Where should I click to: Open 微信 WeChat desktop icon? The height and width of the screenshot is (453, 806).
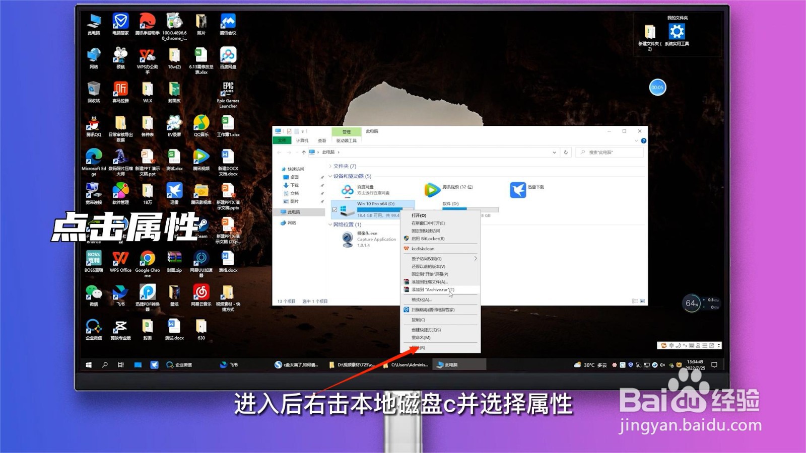94,295
